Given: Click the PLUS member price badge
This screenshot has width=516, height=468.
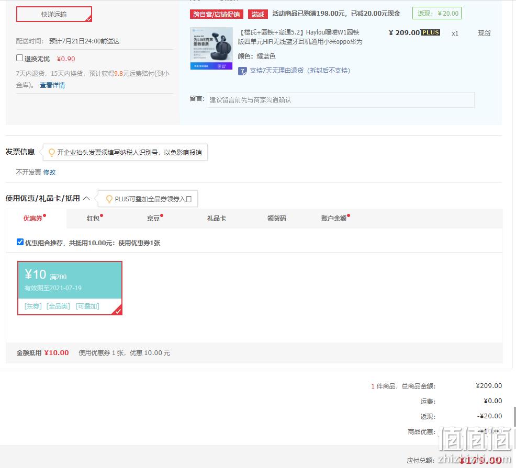Looking at the screenshot, I should point(431,32).
